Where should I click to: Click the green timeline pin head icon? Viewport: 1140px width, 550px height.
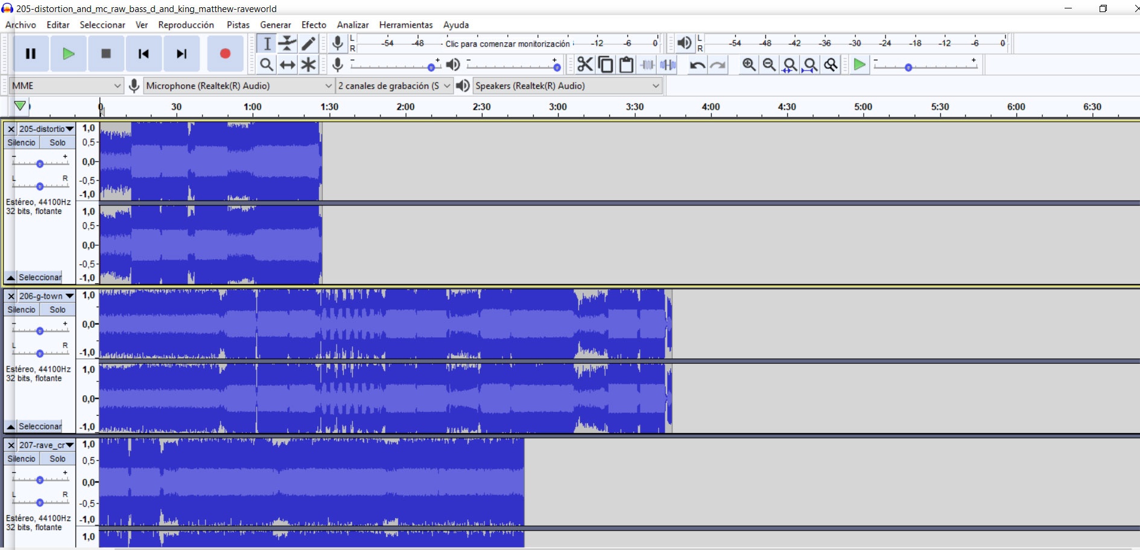click(20, 106)
